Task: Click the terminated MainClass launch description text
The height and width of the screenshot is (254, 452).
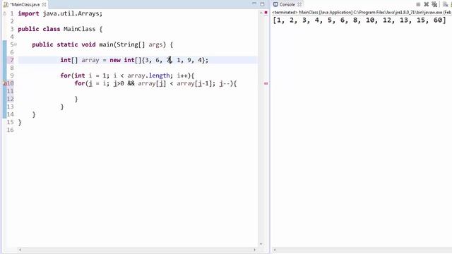Action: 362,13
